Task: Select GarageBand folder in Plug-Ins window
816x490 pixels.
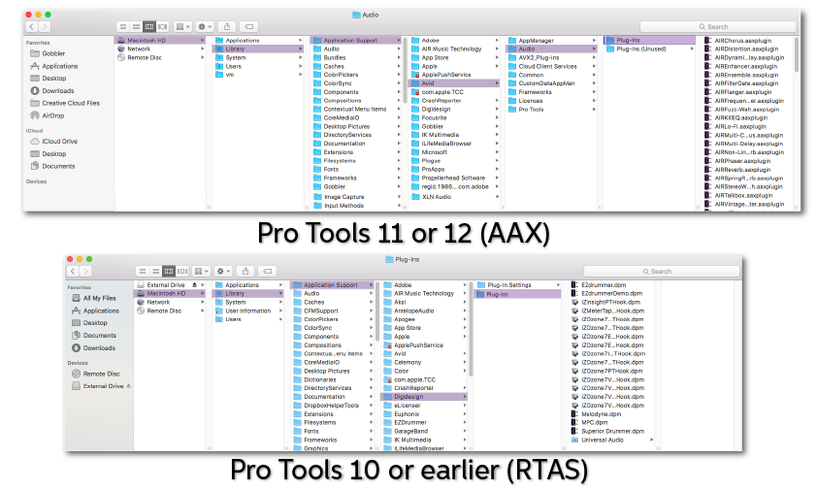Action: (424, 431)
